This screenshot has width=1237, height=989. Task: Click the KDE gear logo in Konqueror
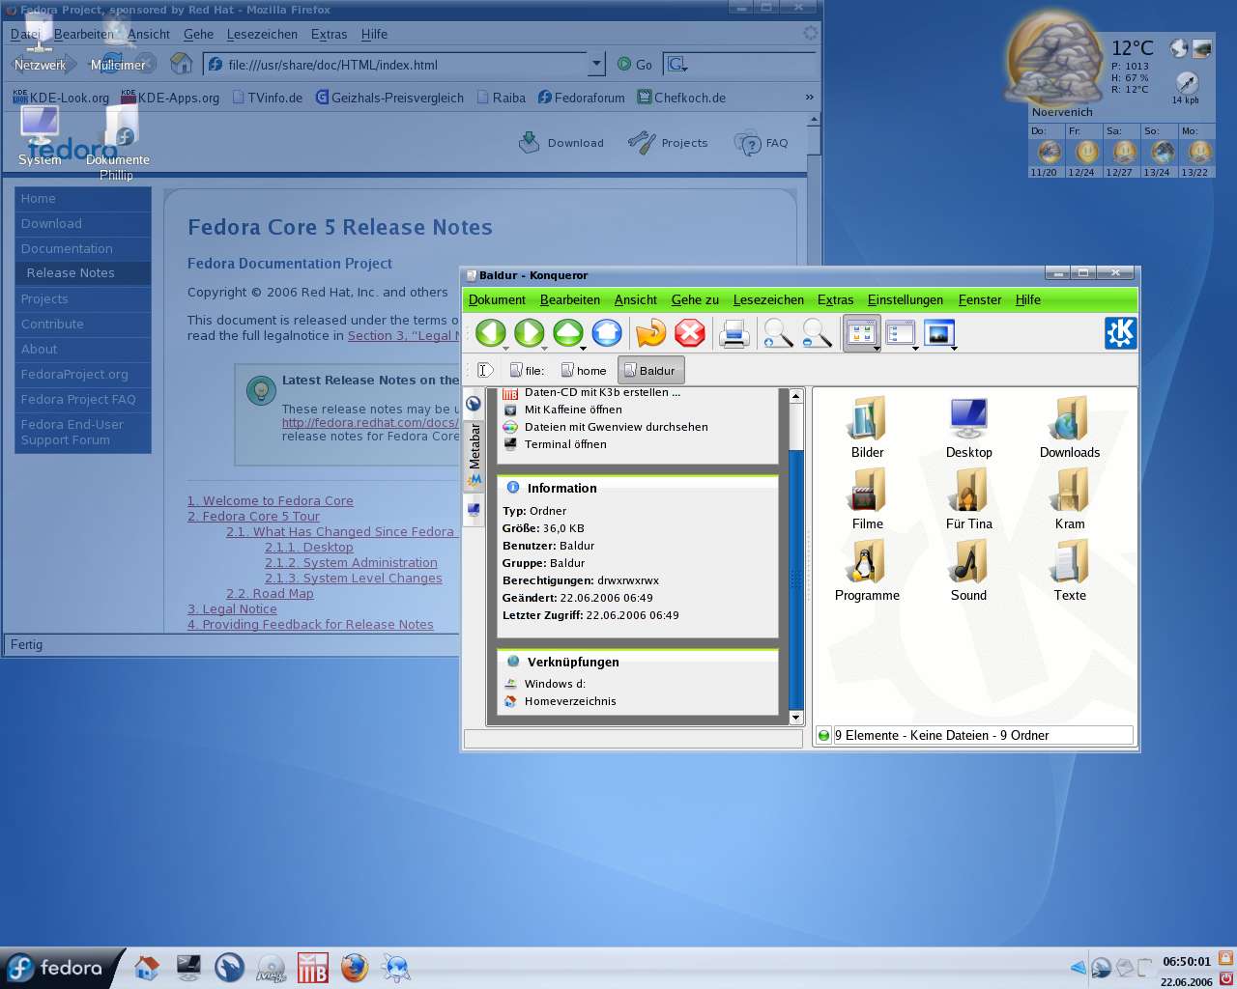coord(1121,333)
